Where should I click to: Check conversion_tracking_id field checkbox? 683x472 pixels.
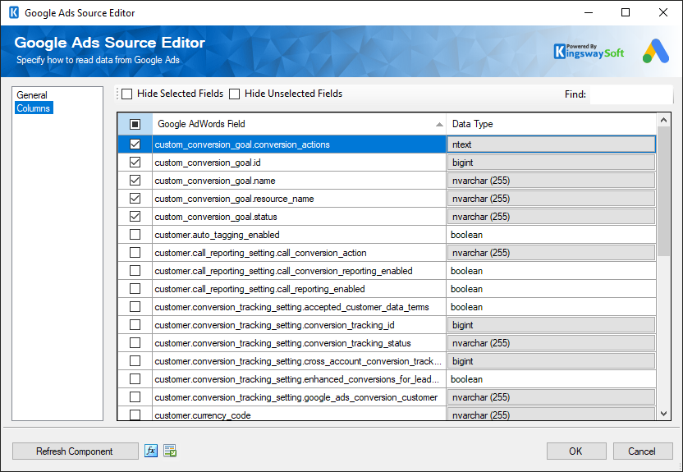tap(135, 325)
